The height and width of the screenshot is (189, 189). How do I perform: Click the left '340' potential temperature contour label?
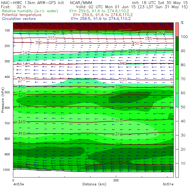26,64
